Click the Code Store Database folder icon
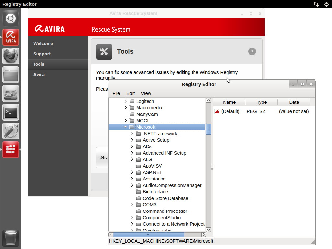The image size is (332, 249). tap(138, 199)
